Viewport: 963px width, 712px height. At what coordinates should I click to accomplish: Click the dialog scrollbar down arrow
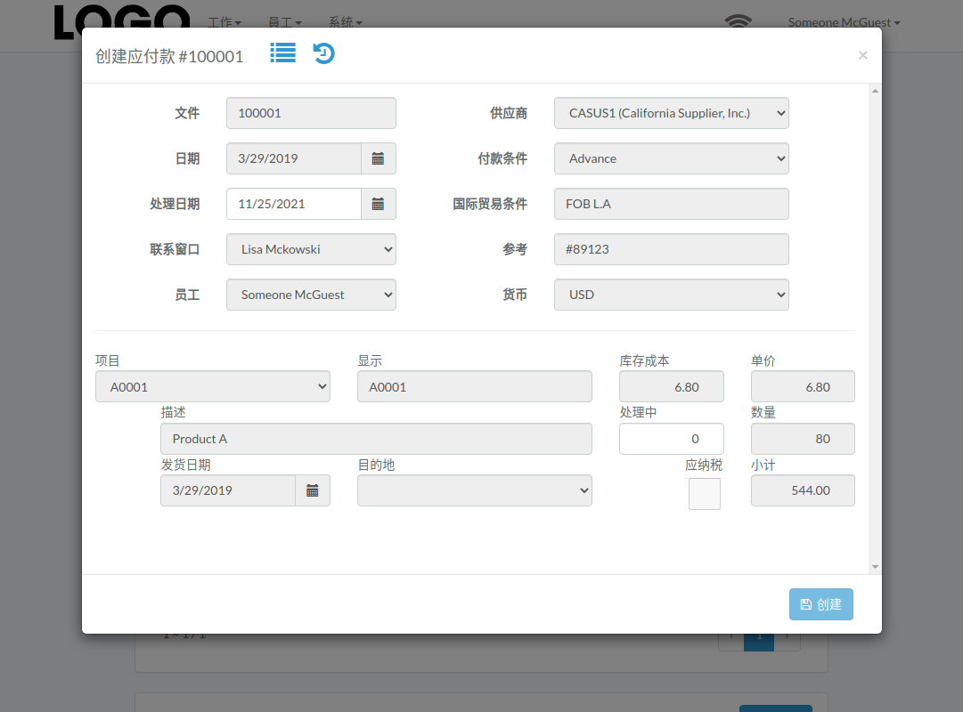875,567
